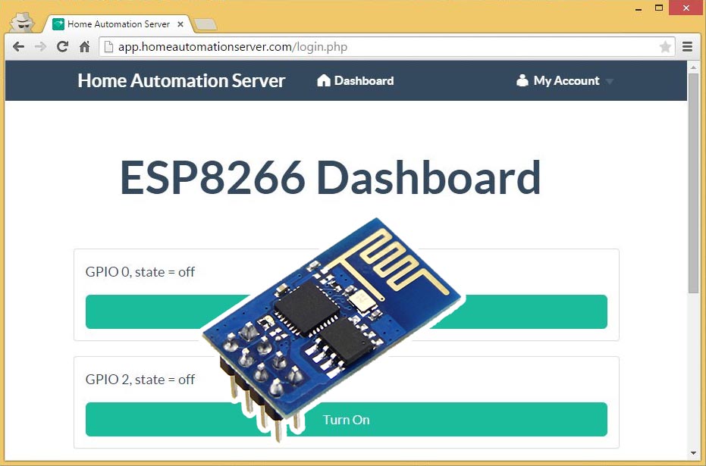Reload the current page
706x466 pixels.
[63, 47]
